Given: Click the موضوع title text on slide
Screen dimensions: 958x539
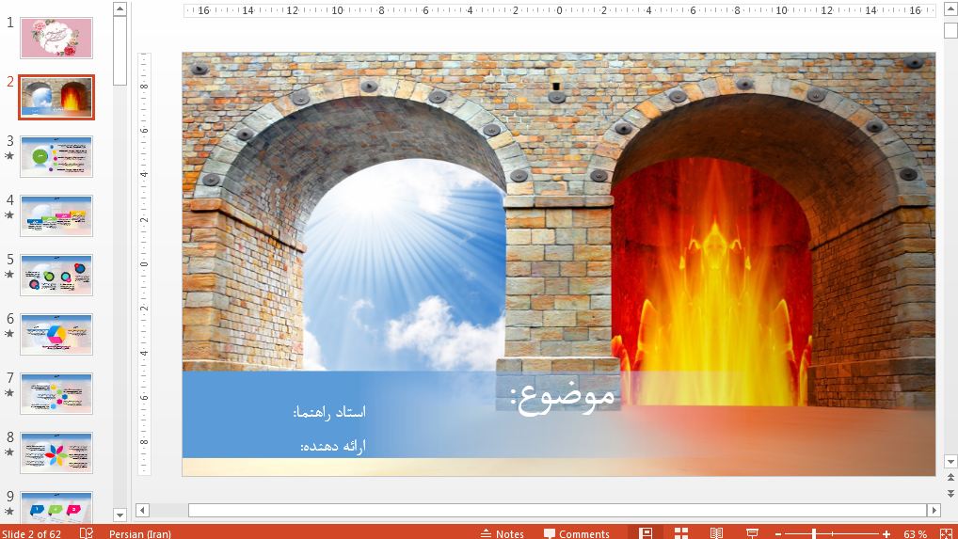Looking at the screenshot, I should 563,394.
